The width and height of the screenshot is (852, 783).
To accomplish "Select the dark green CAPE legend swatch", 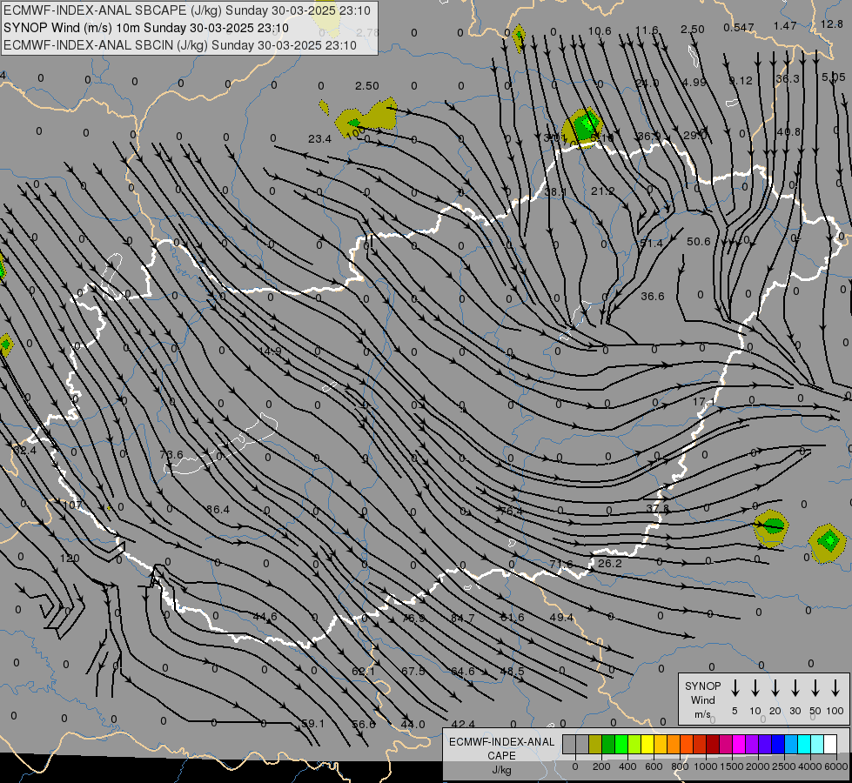I will click(608, 745).
